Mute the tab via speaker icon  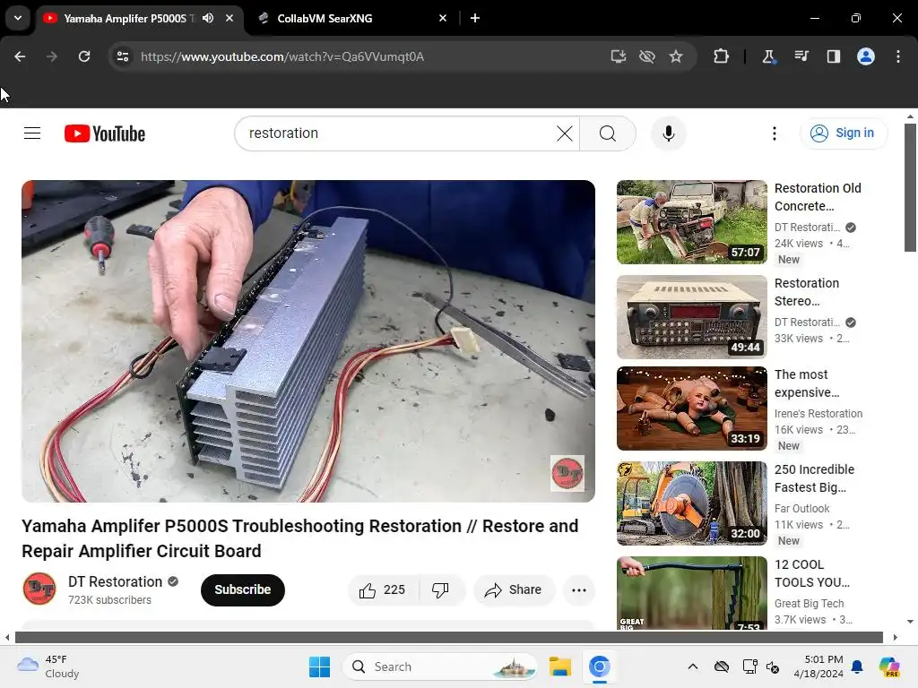tap(208, 18)
